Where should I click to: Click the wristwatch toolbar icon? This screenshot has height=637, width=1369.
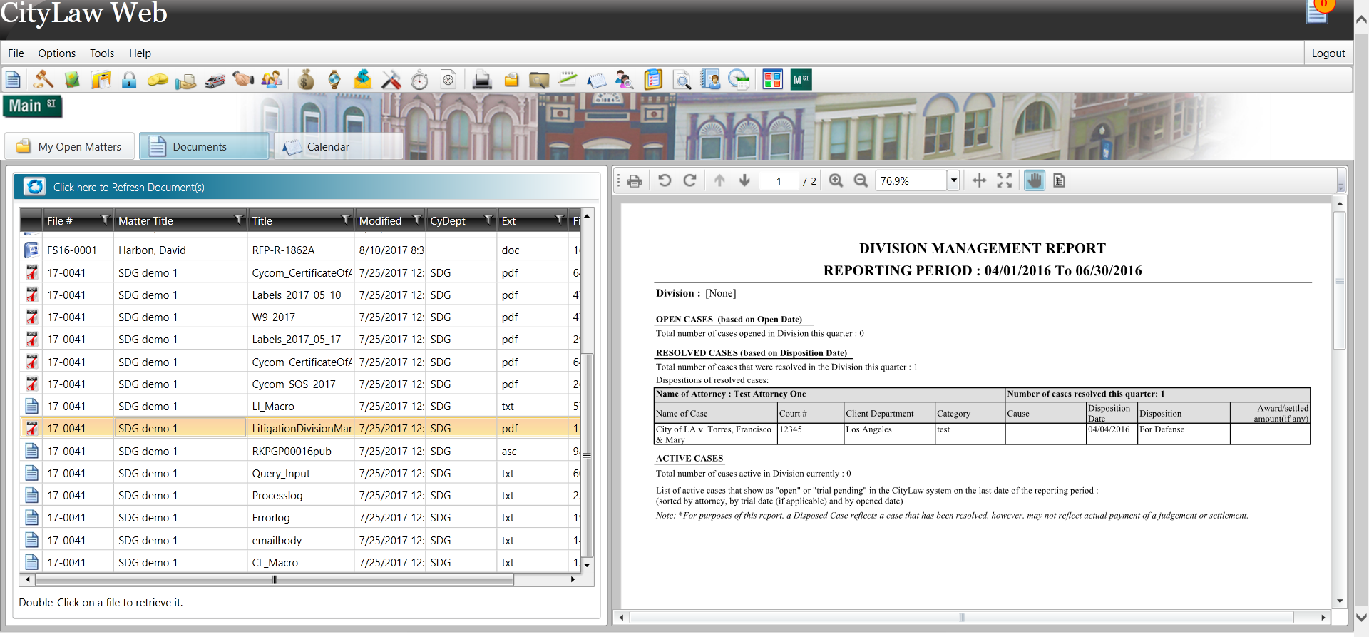(334, 80)
